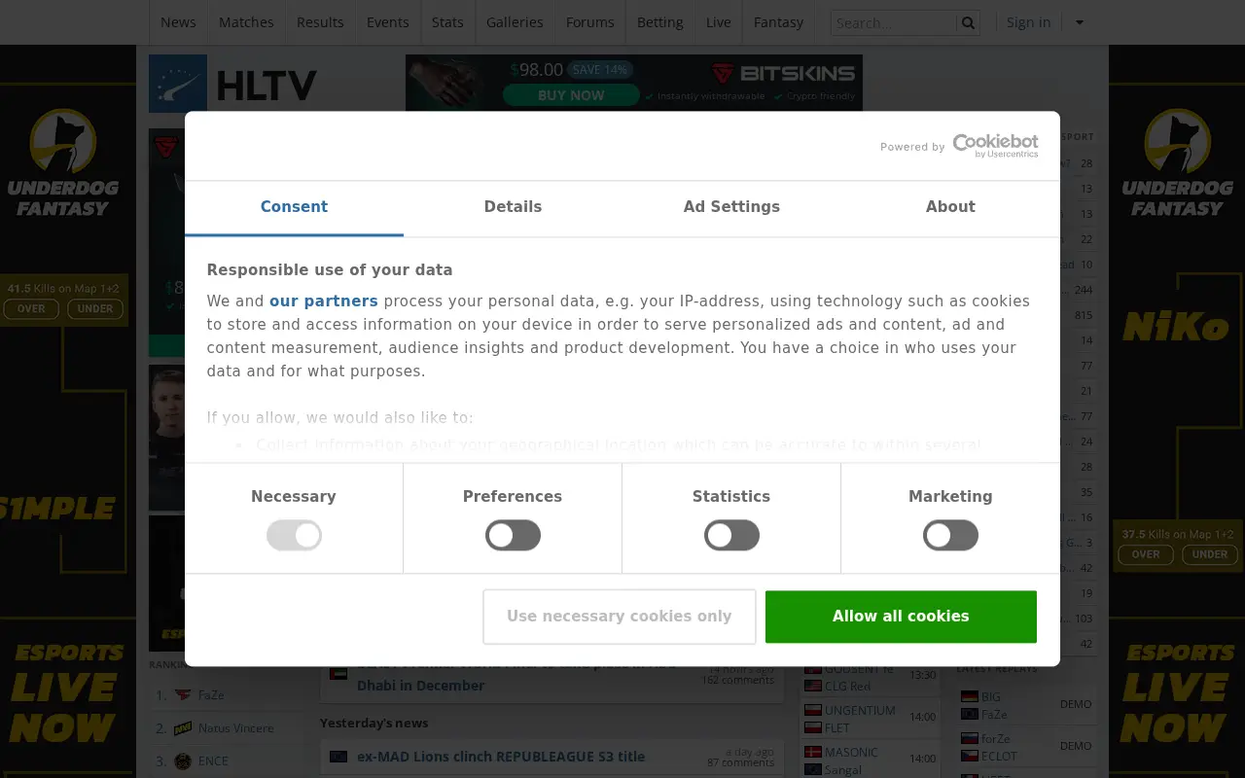The height and width of the screenshot is (778, 1245).
Task: Click the FaZe team logo in rankings
Action: click(183, 694)
